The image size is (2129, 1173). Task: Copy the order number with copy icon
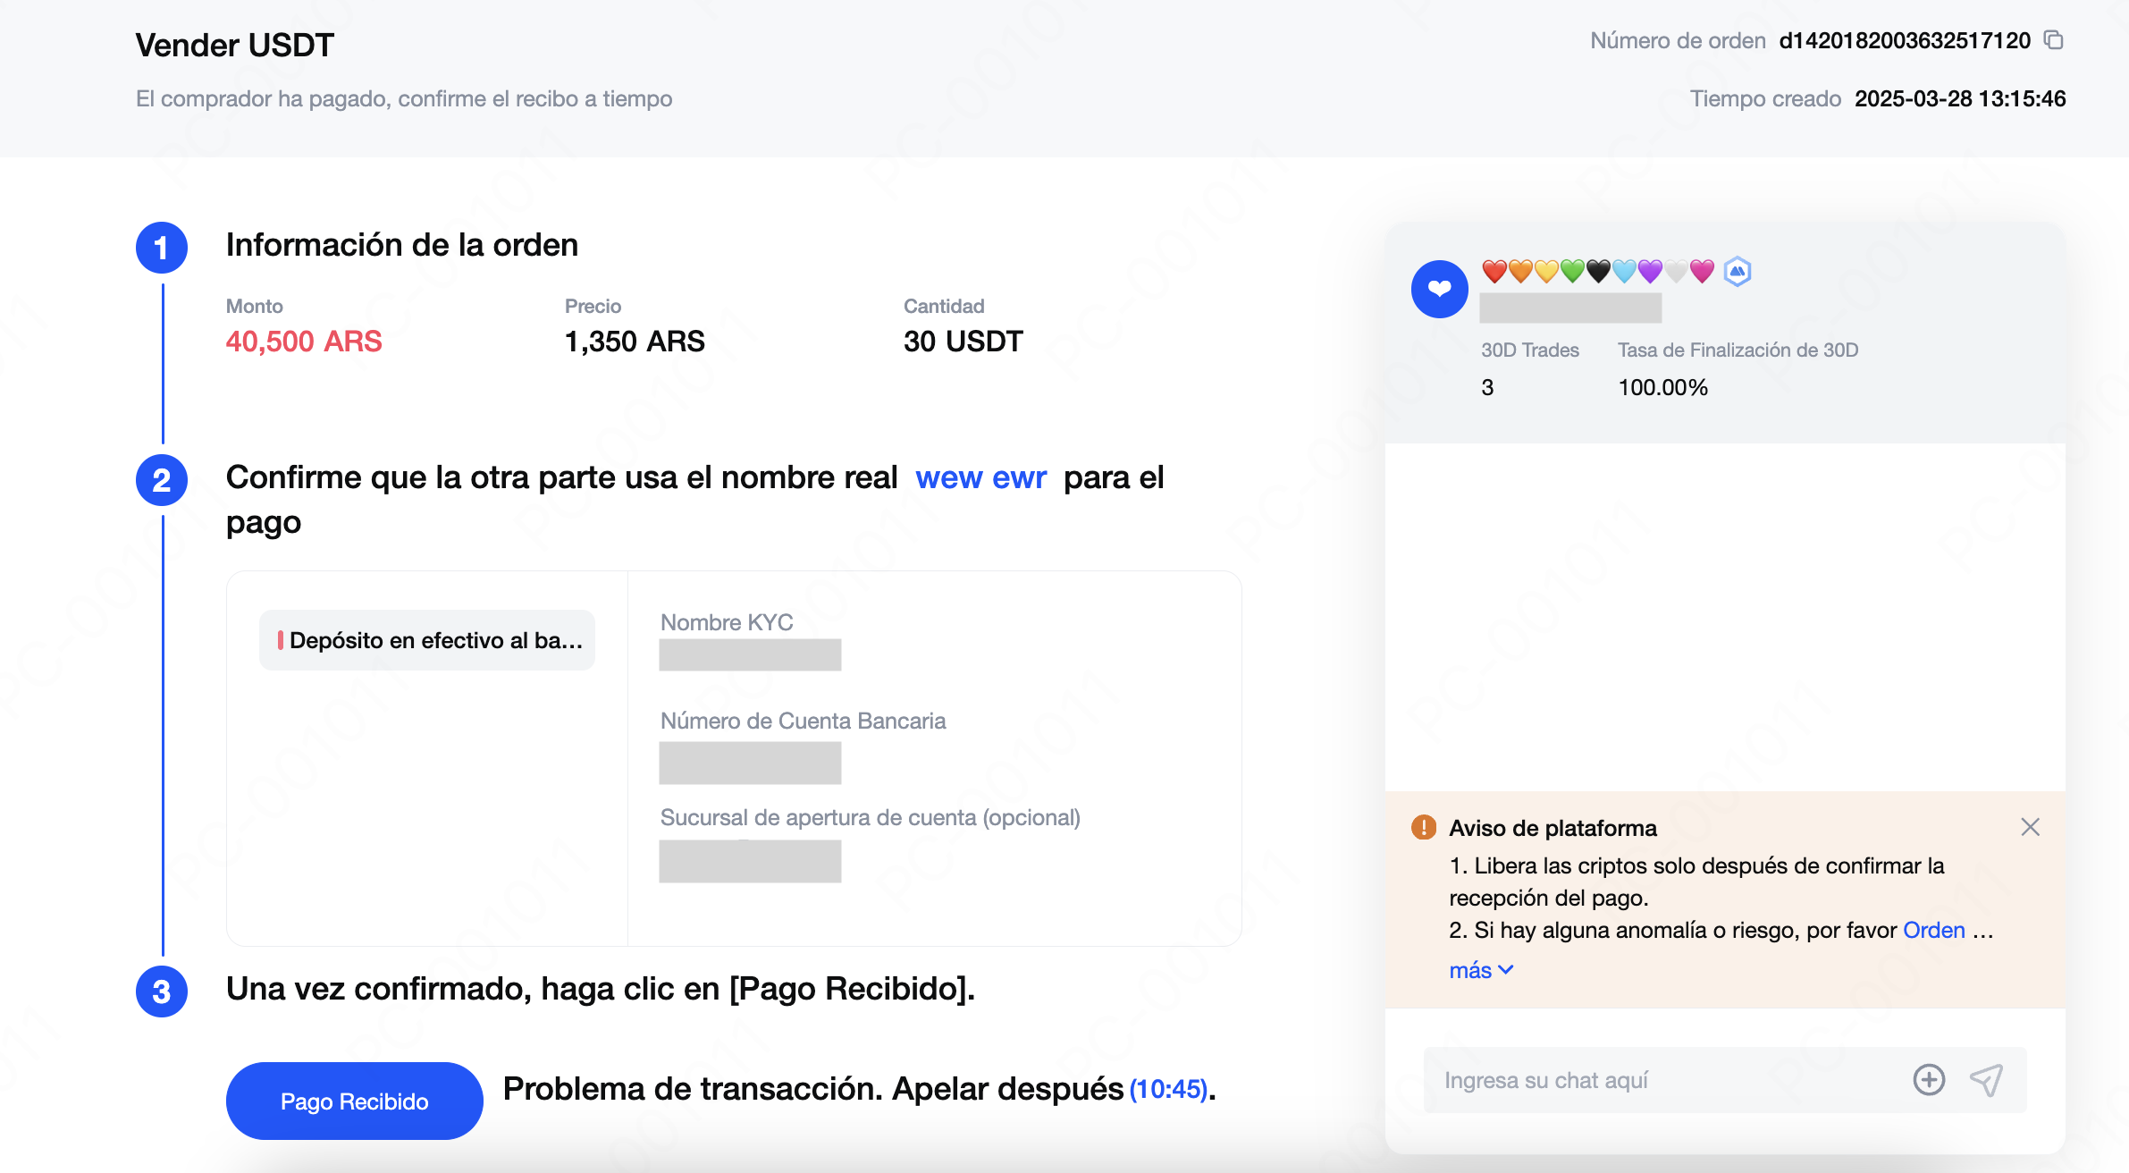click(x=2054, y=40)
